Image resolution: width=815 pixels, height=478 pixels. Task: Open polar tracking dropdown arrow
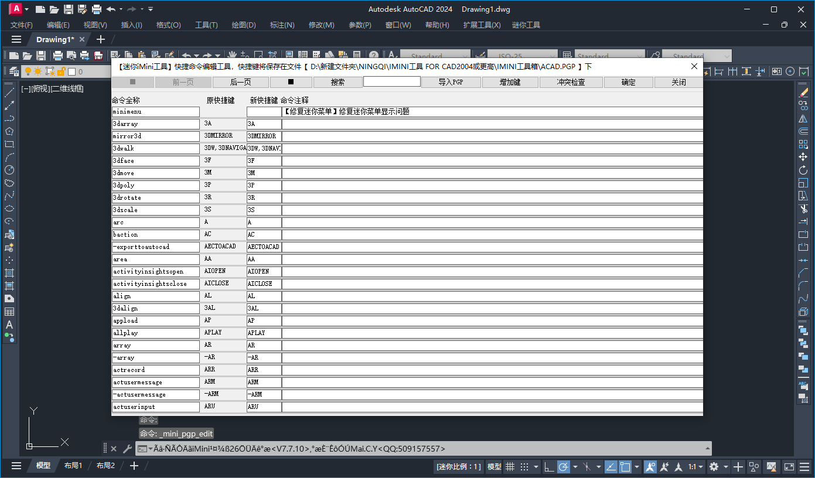click(x=575, y=467)
